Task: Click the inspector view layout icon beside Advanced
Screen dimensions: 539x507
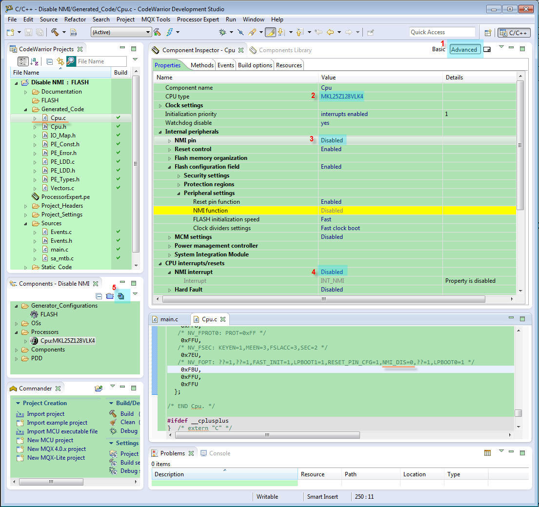Action: (x=487, y=49)
